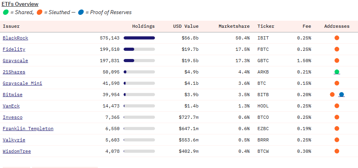The image size is (358, 168).
Task: Open the Franklin Templeton issuer link
Action: (x=28, y=129)
